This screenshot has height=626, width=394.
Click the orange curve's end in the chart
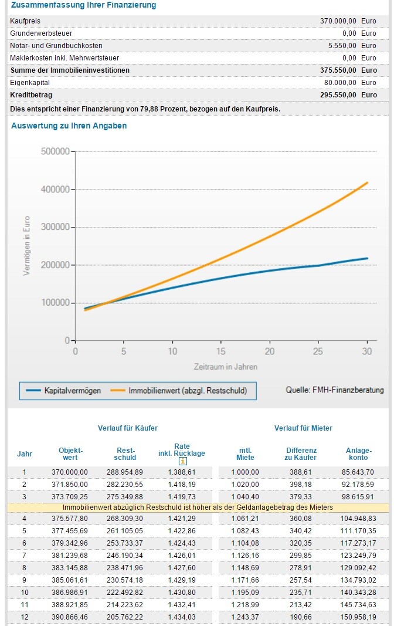(367, 183)
